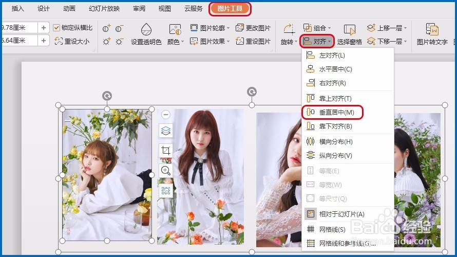Click 图片转文字 tool

(432, 34)
